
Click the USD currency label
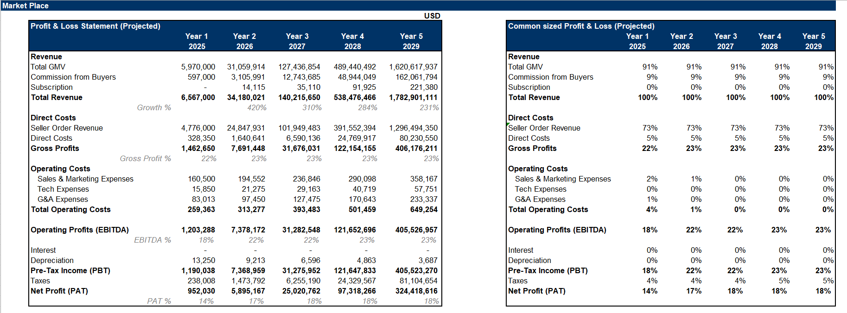[x=432, y=16]
